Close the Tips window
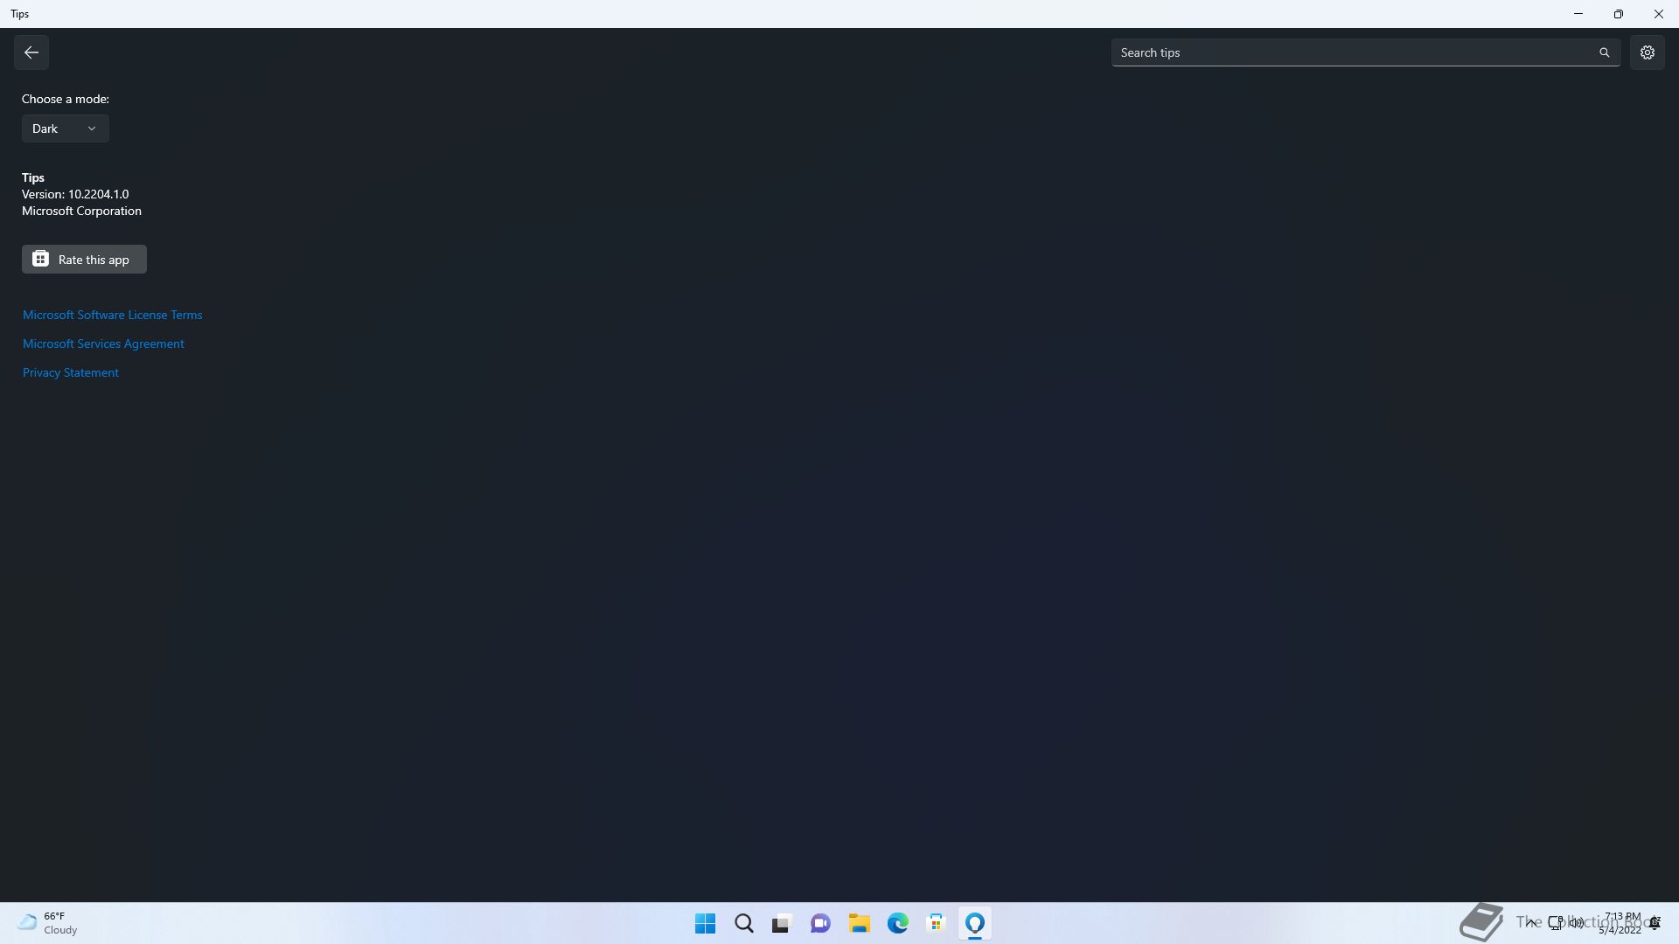 click(1659, 14)
